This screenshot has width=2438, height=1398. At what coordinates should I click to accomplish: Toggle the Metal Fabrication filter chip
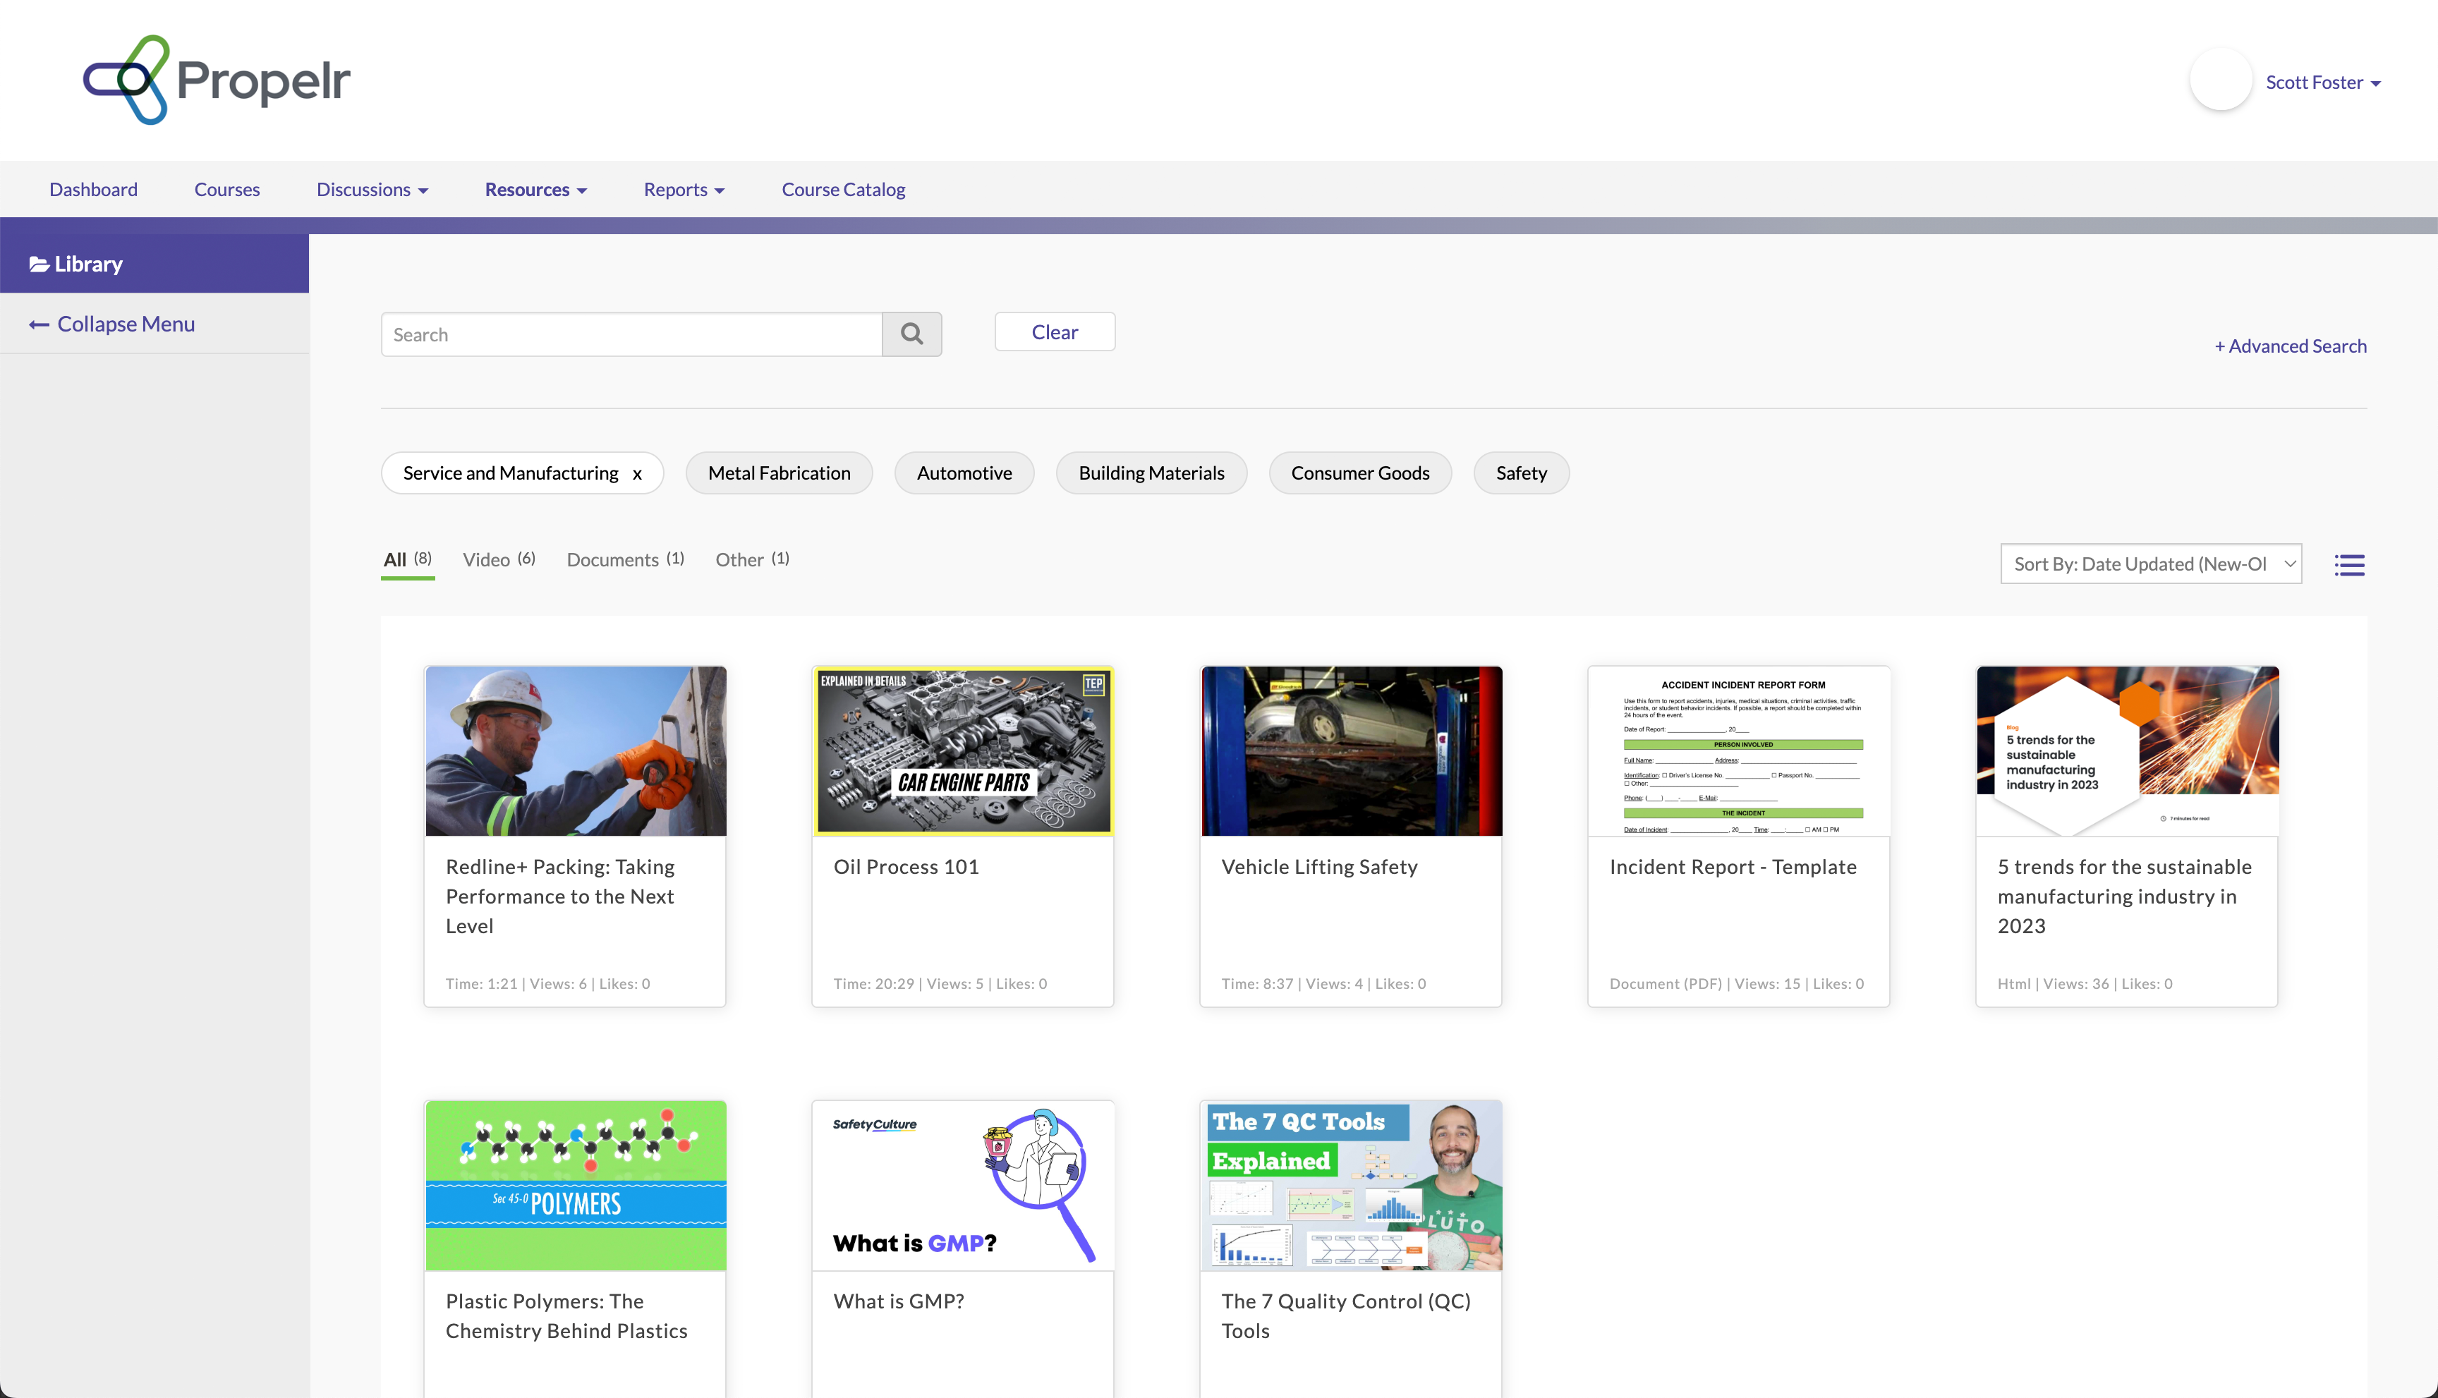click(779, 473)
